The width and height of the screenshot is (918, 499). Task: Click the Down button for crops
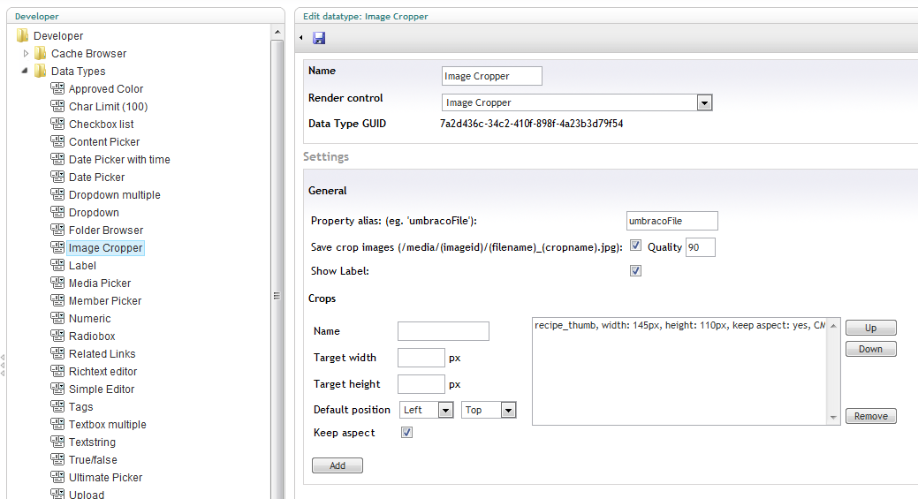point(870,349)
